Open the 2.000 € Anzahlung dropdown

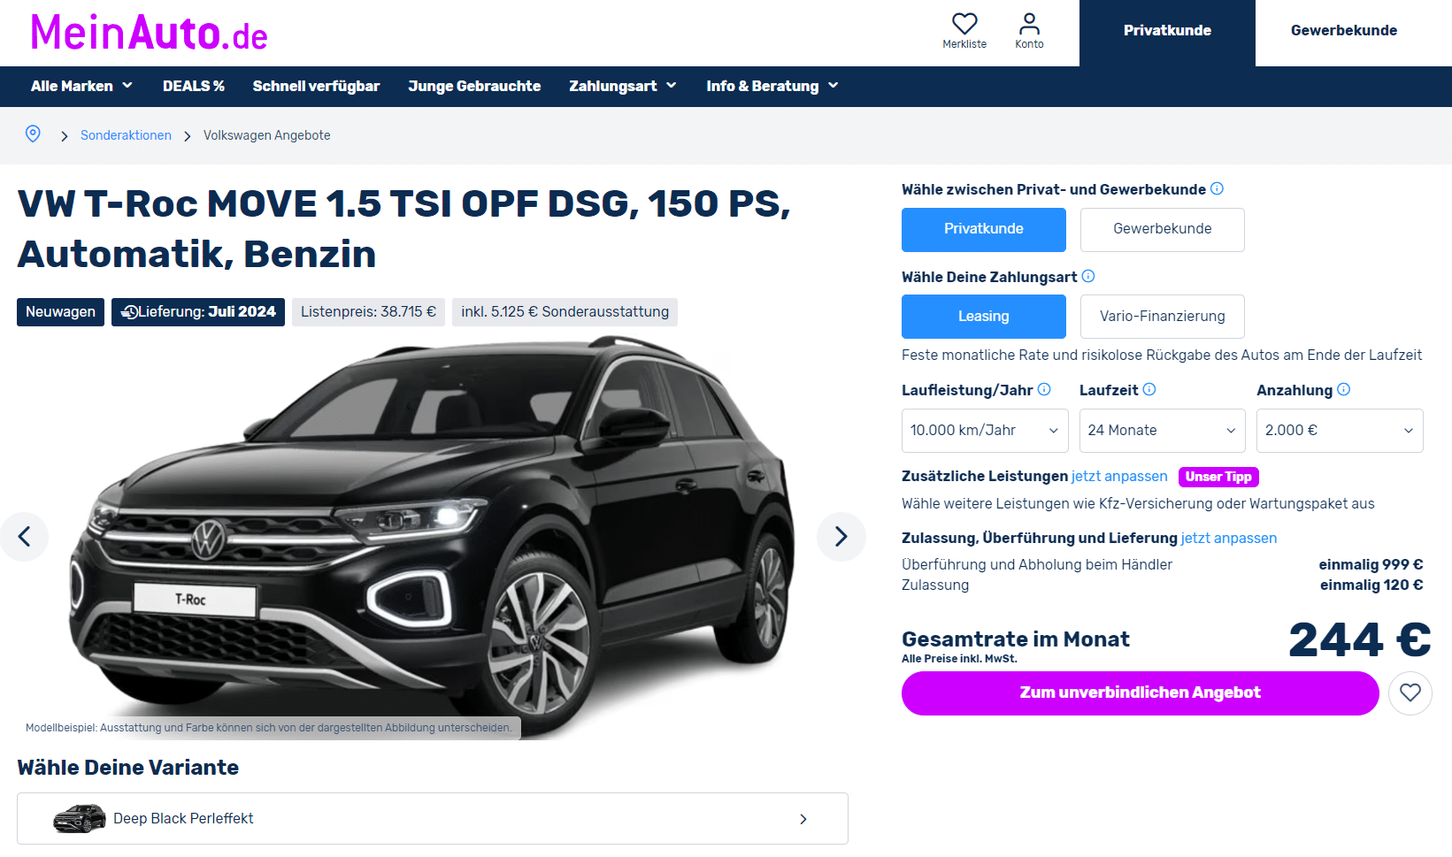(x=1340, y=431)
